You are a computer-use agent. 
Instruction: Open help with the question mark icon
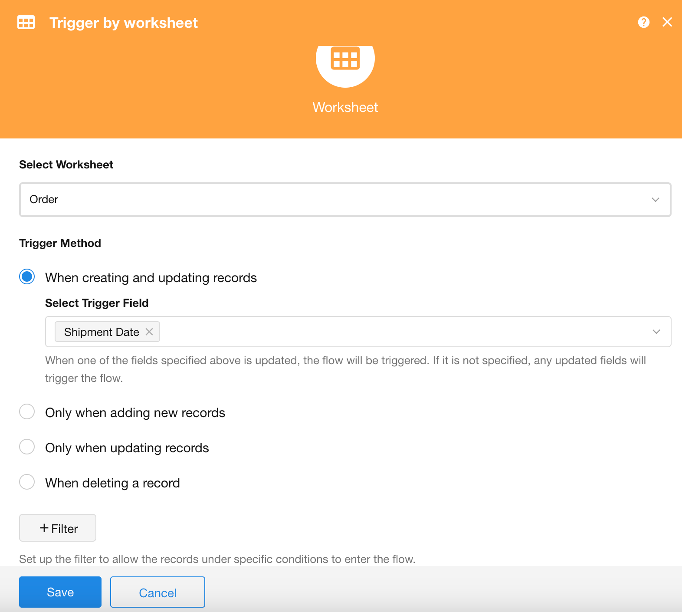pos(644,22)
